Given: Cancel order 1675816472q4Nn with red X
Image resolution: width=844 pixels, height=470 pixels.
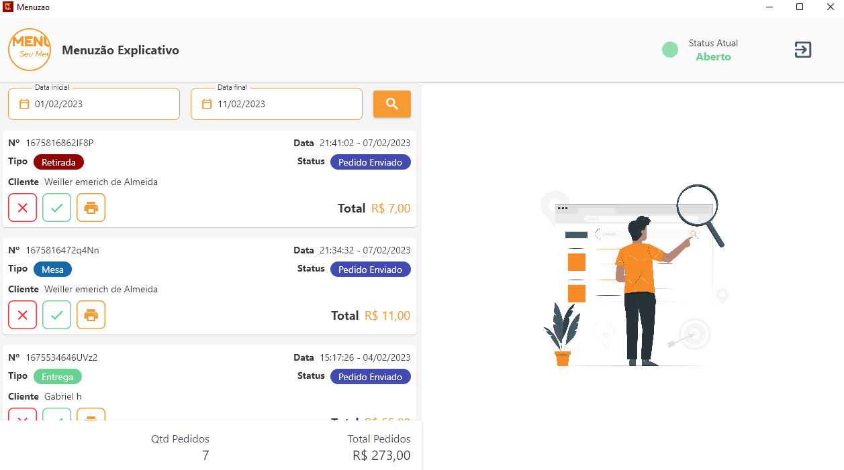Looking at the screenshot, I should point(22,315).
